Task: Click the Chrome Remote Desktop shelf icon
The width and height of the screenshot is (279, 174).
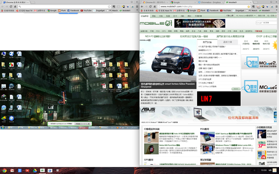Action: pyautogui.click(x=50, y=170)
